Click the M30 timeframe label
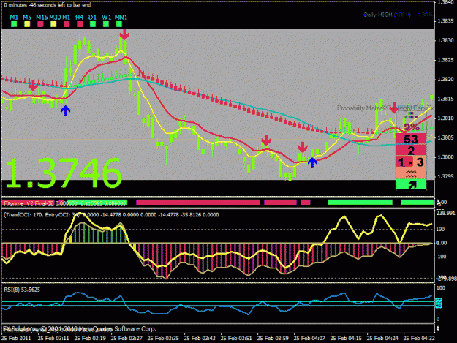The width and height of the screenshot is (457, 343). [x=55, y=18]
